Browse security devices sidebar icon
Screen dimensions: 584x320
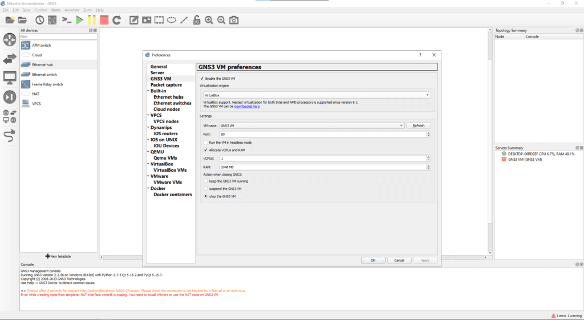[x=10, y=97]
